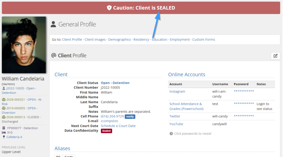Click client number value J2022-10005 in profile
Viewport: 283px width, 157px height.
click(110, 88)
